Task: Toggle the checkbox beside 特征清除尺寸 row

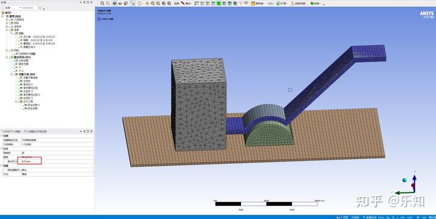Action: click(x=4, y=169)
